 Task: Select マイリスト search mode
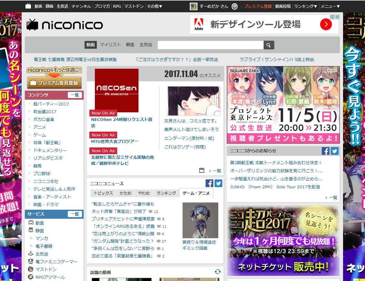pos(110,45)
